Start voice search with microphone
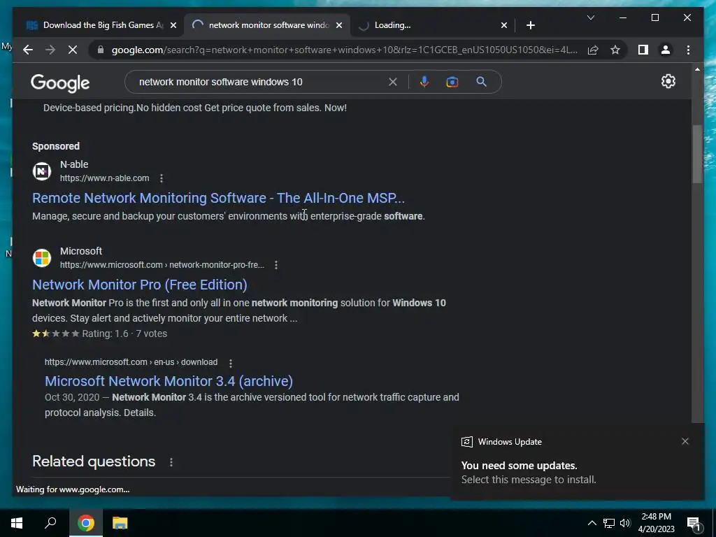This screenshot has width=716, height=537. pyautogui.click(x=424, y=82)
